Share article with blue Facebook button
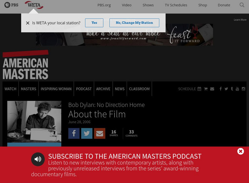 tap(74, 134)
